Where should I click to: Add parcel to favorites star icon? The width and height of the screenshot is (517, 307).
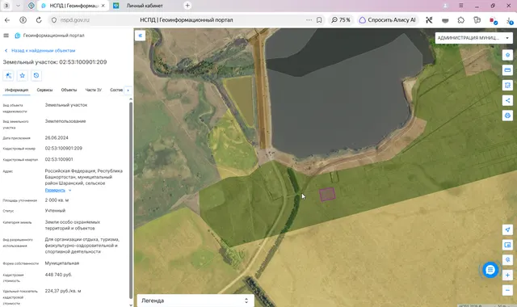(22, 75)
